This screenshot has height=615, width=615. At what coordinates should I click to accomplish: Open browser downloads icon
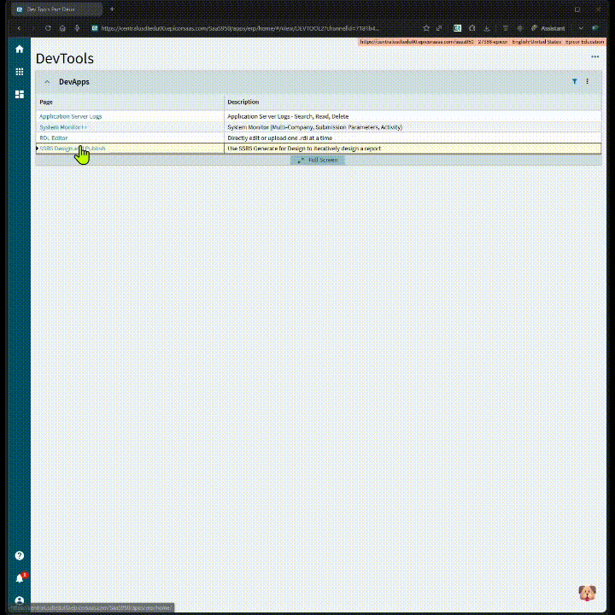click(487, 28)
